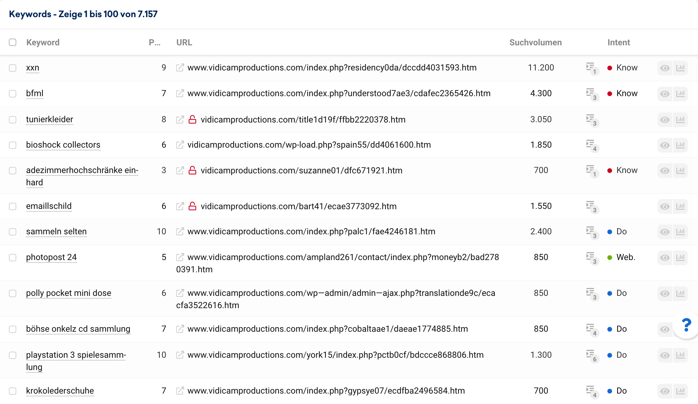Open external link for emaillschild URL
This screenshot has height=404, width=698.
[x=180, y=206]
